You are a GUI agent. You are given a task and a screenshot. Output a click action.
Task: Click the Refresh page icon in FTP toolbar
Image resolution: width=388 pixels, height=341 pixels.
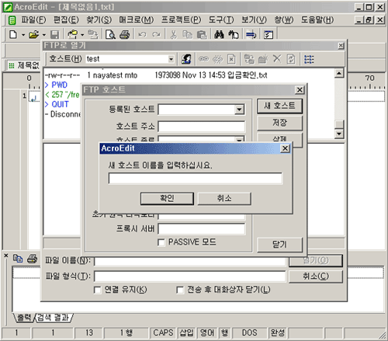coord(291,59)
